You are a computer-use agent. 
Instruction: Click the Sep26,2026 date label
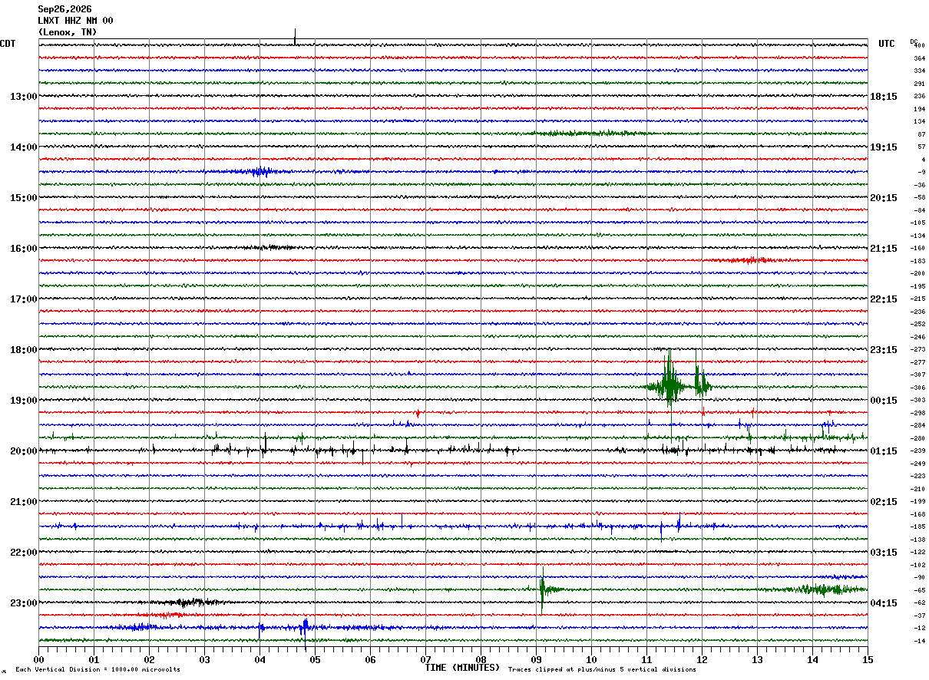pyautogui.click(x=64, y=9)
